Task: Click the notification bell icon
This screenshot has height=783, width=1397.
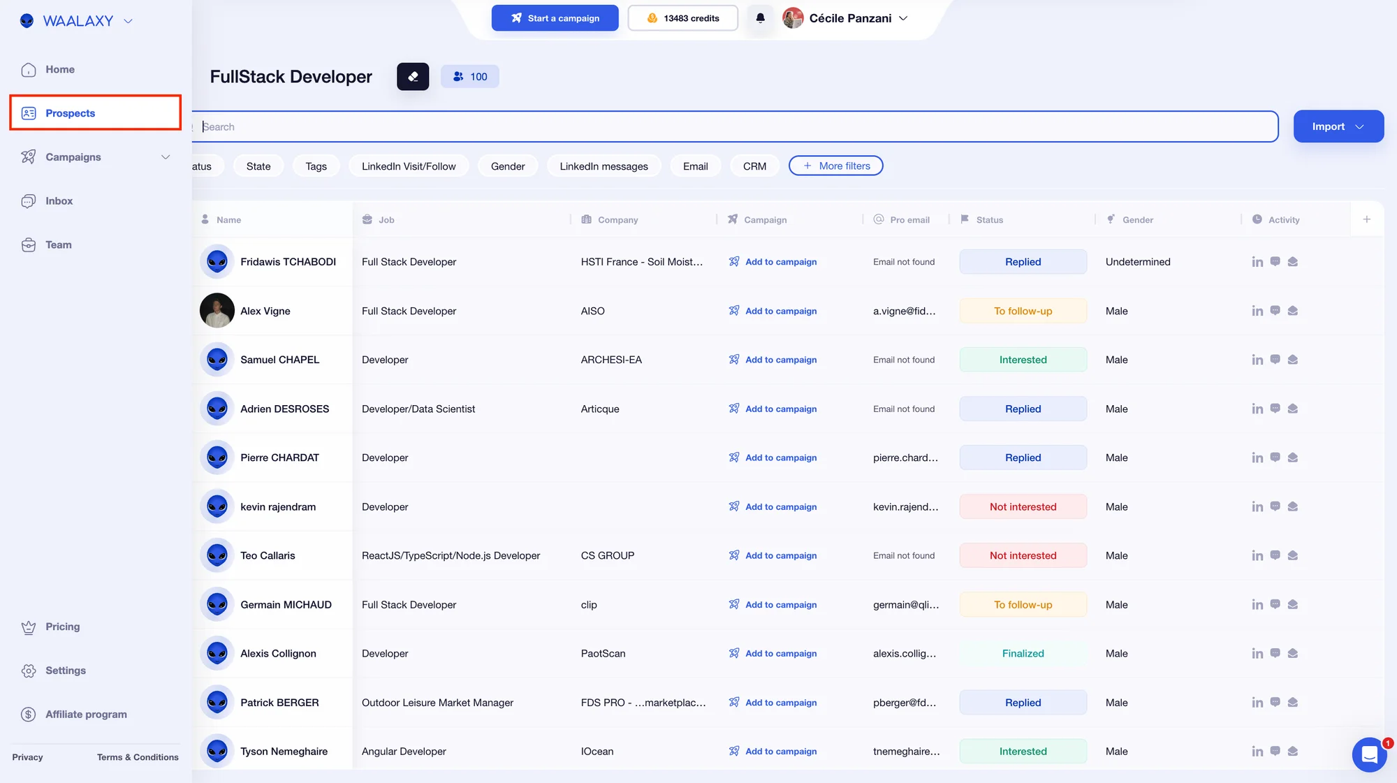Action: pos(760,18)
